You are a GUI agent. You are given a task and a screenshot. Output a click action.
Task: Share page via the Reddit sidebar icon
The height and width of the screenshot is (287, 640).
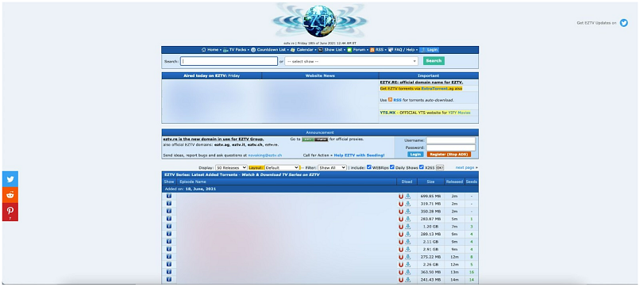click(x=10, y=195)
